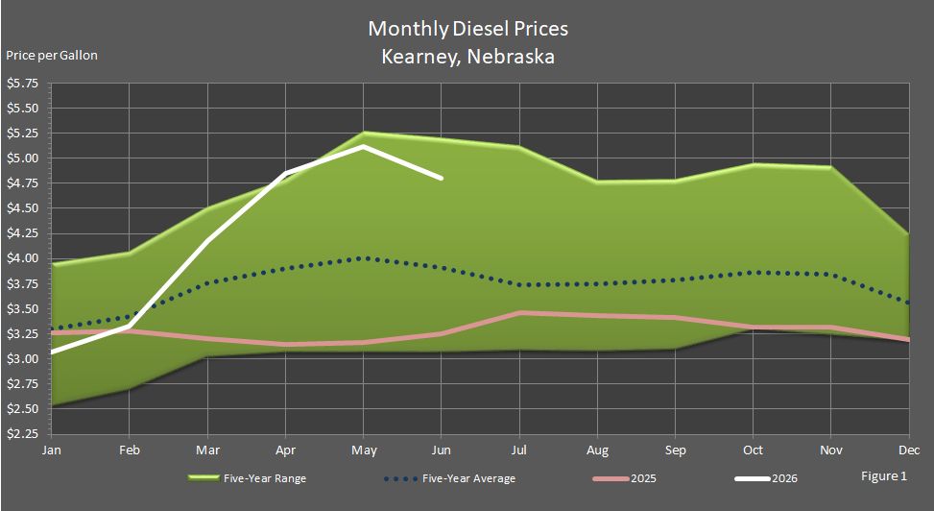Select the $4.75 y-axis label
The width and height of the screenshot is (934, 511).
click(x=23, y=183)
